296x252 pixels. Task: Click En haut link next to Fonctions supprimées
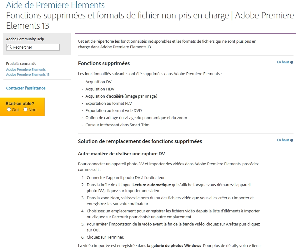[283, 62]
